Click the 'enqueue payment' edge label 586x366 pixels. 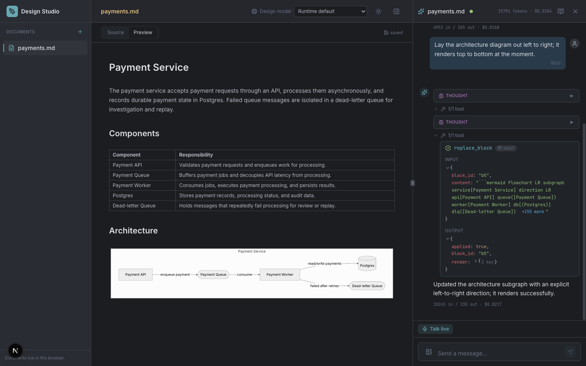point(175,274)
